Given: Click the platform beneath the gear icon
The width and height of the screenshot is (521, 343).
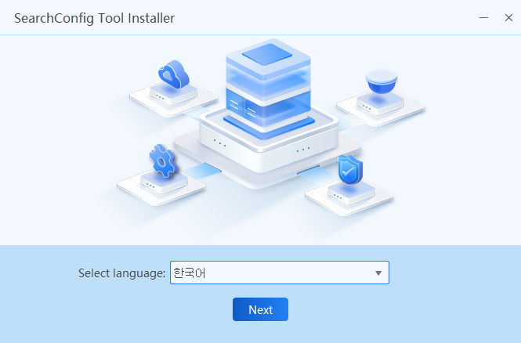Looking at the screenshot, I should [x=161, y=186].
